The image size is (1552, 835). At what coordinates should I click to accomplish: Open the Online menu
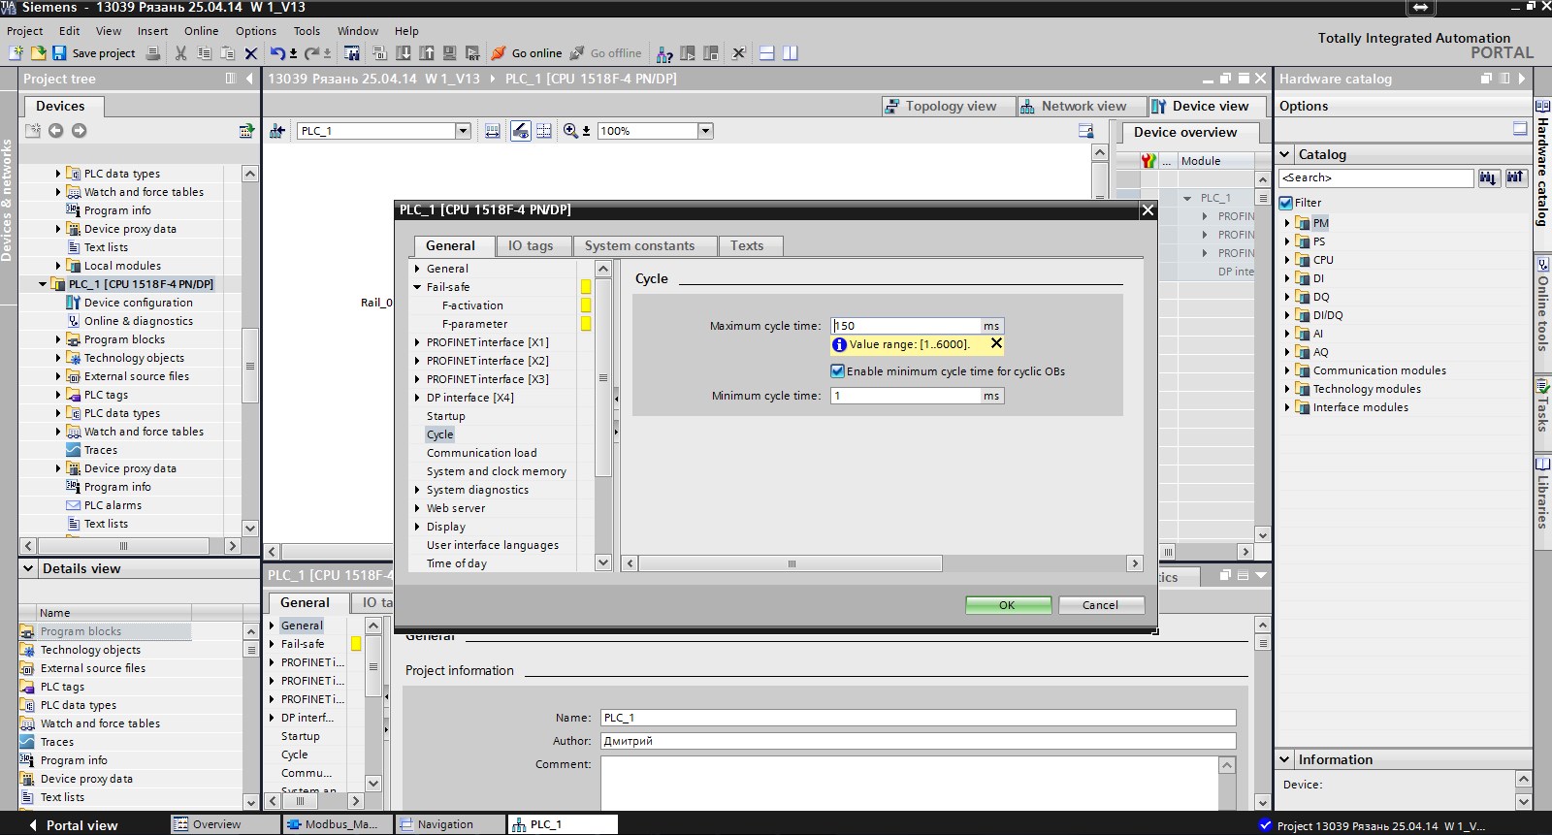pyautogui.click(x=201, y=31)
